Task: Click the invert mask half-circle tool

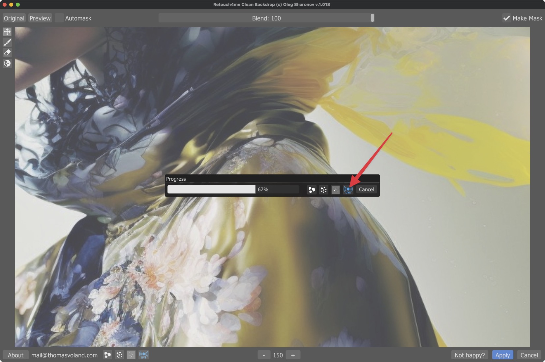Action: [x=7, y=63]
